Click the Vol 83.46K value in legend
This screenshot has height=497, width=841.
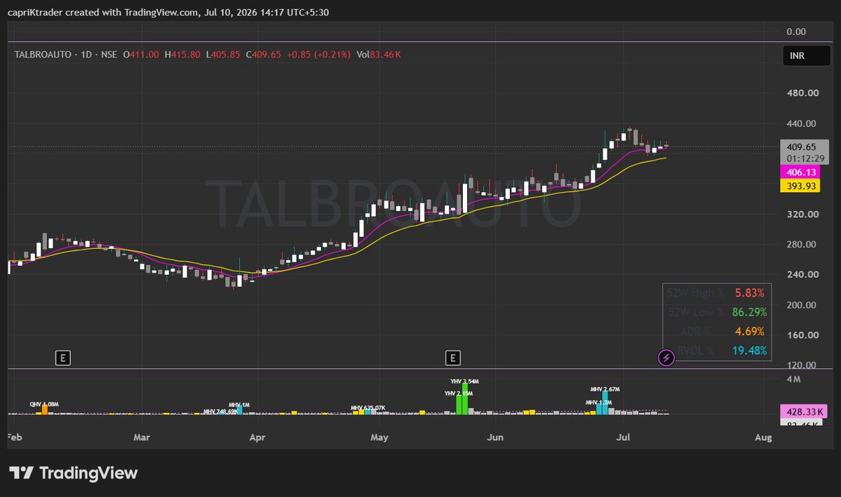379,55
